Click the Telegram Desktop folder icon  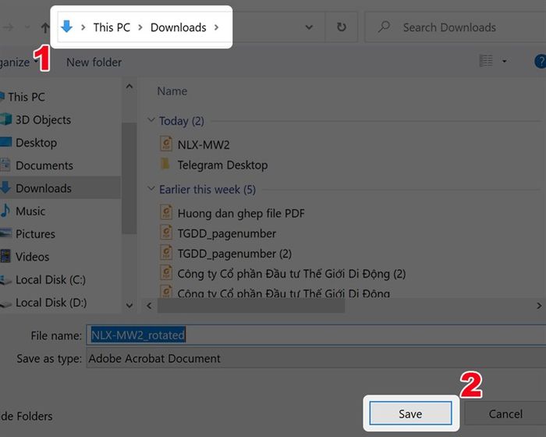coord(165,165)
